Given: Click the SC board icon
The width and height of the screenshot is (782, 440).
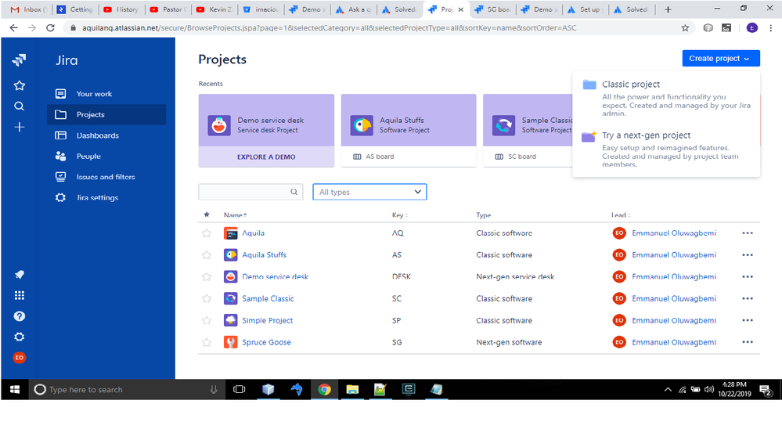Looking at the screenshot, I should point(499,157).
